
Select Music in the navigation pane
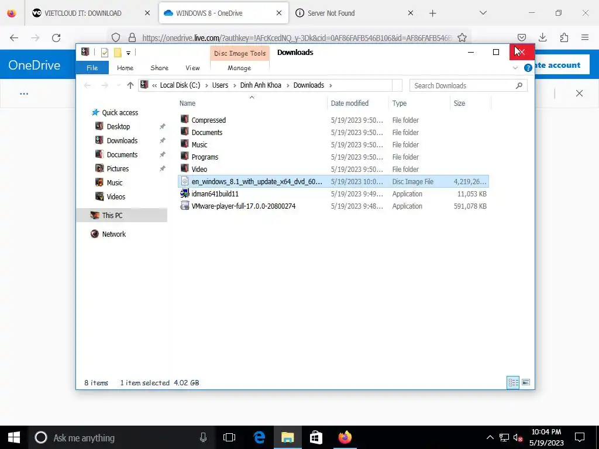pyautogui.click(x=114, y=183)
